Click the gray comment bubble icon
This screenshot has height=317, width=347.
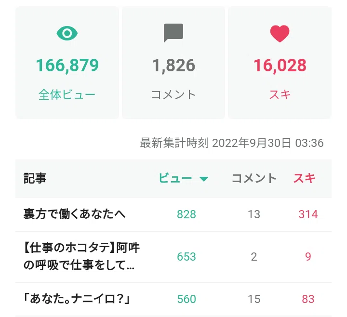[x=173, y=33]
